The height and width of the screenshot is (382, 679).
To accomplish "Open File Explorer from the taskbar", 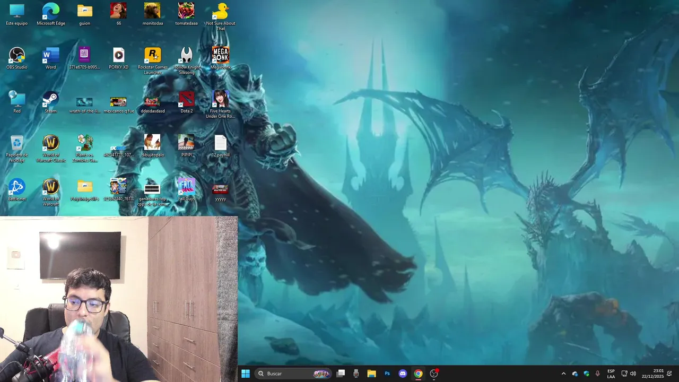I will 371,374.
